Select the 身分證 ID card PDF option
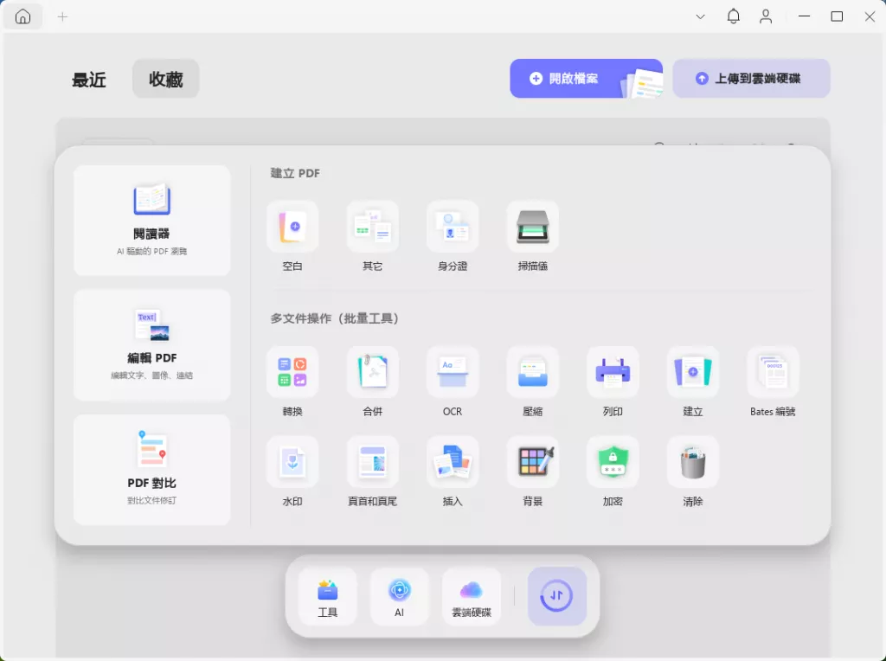886x661 pixels. coord(453,228)
